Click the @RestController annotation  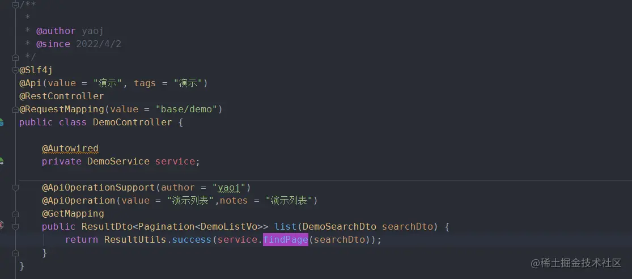tap(62, 96)
